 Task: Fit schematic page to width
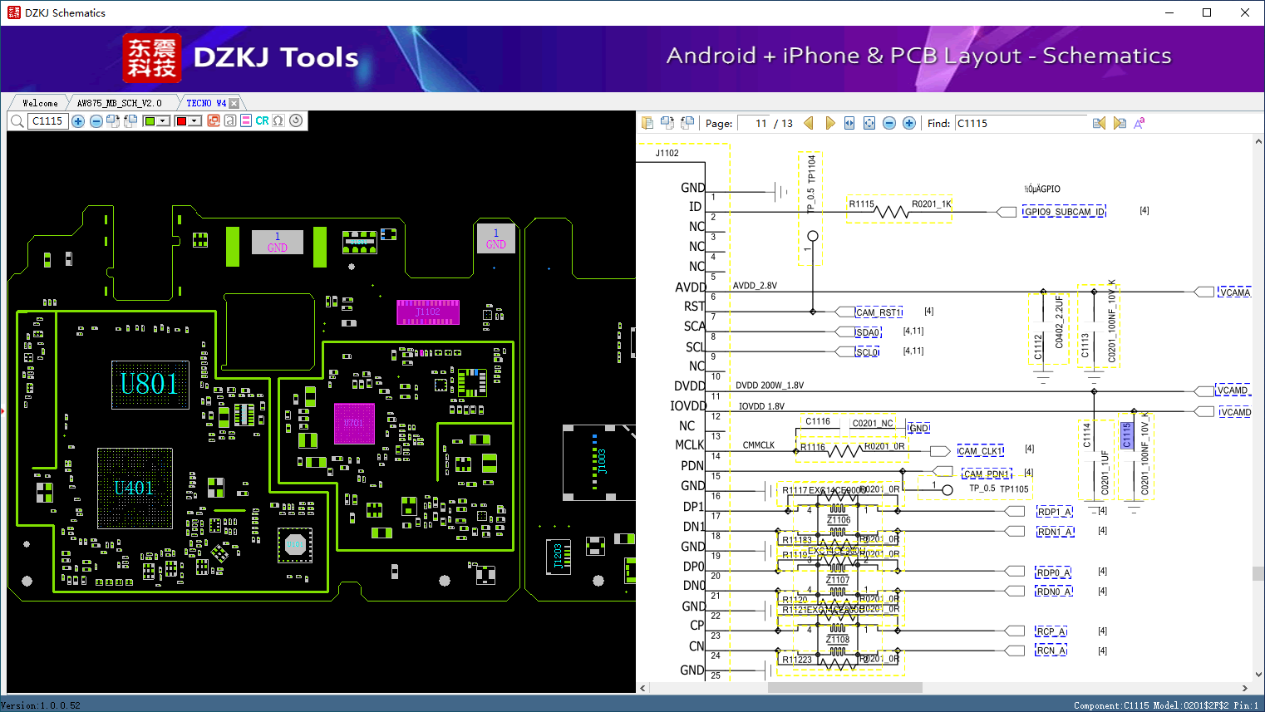(x=849, y=123)
